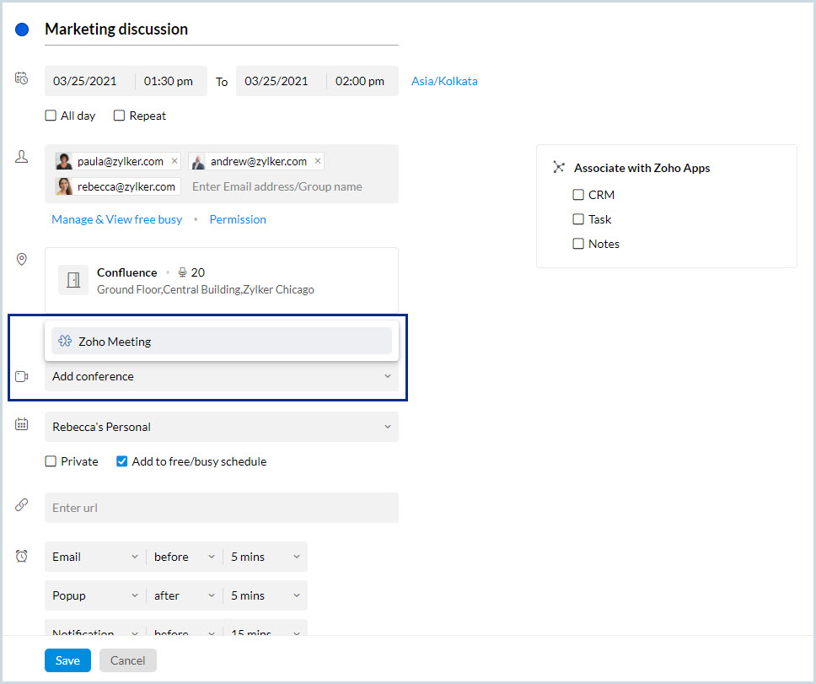Click the blue event color circle

click(x=23, y=30)
